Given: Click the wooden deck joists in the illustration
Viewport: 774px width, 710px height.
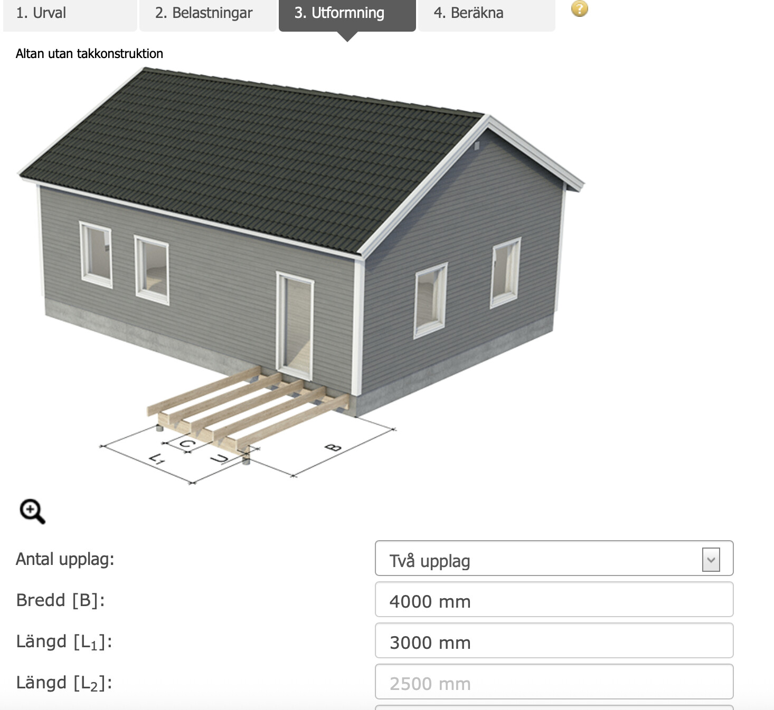Looking at the screenshot, I should point(248,404).
